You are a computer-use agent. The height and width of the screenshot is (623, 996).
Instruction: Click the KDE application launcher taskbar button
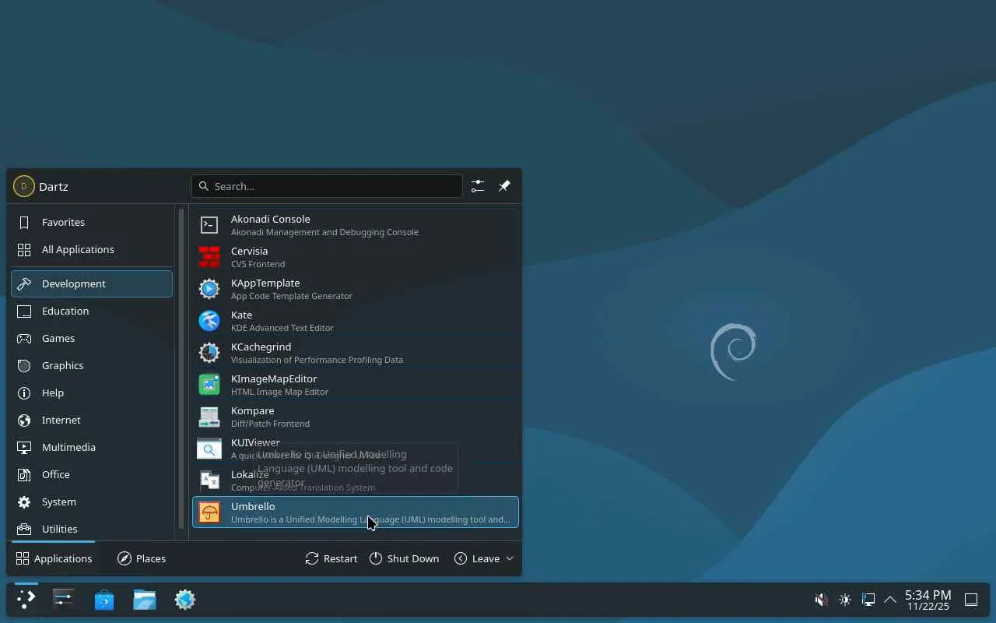[x=26, y=599]
